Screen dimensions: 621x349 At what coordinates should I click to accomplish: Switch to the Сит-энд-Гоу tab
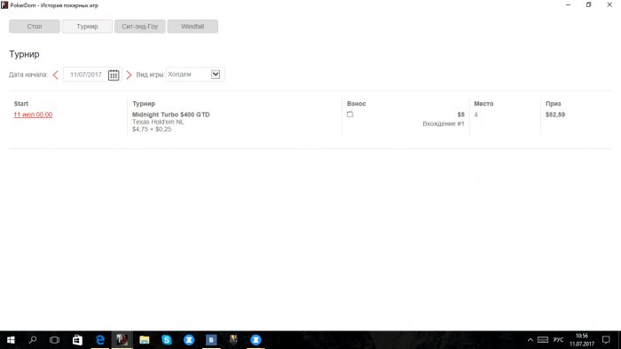click(x=140, y=27)
